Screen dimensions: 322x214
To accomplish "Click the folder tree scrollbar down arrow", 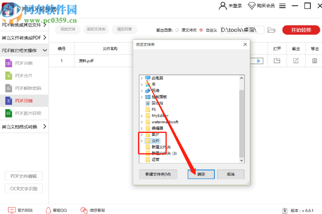I will [241, 161].
